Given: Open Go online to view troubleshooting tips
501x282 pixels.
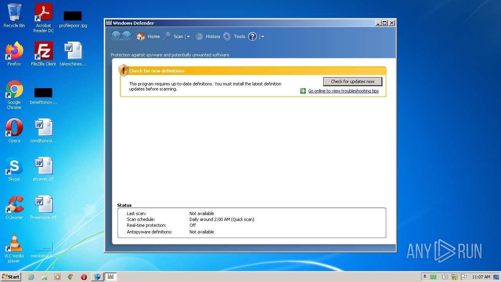Looking at the screenshot, I should (x=343, y=91).
